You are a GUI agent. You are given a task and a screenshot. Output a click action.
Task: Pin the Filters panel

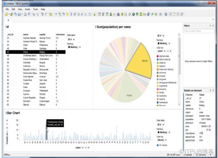(x=210, y=26)
